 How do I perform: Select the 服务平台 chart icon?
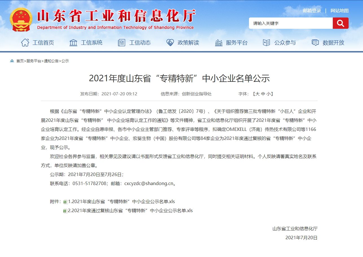(x=218, y=42)
